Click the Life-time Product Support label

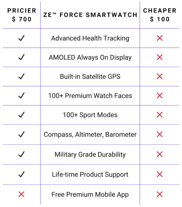90,174
